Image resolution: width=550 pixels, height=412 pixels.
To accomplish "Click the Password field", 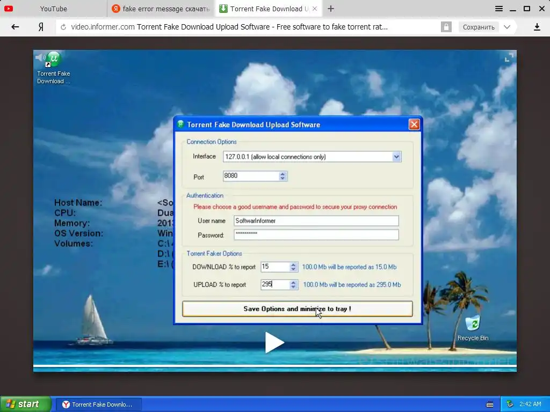I will pos(316,235).
